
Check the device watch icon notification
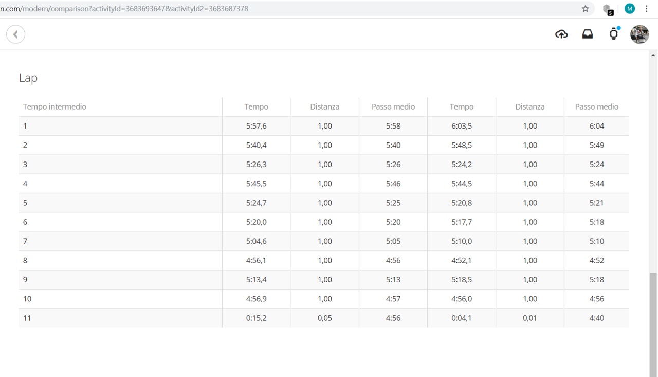(613, 34)
